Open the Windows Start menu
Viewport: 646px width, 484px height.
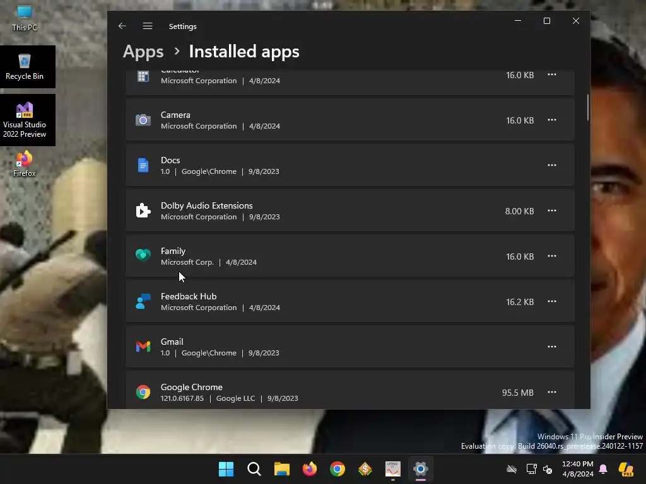click(x=226, y=469)
